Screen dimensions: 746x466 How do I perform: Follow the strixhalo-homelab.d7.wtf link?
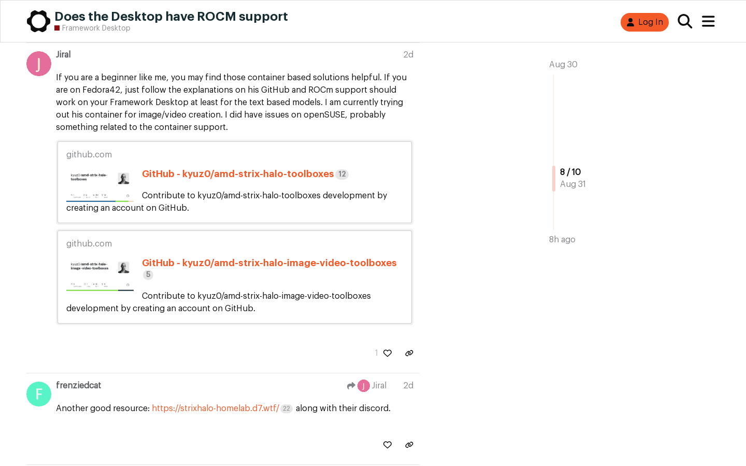(x=214, y=408)
